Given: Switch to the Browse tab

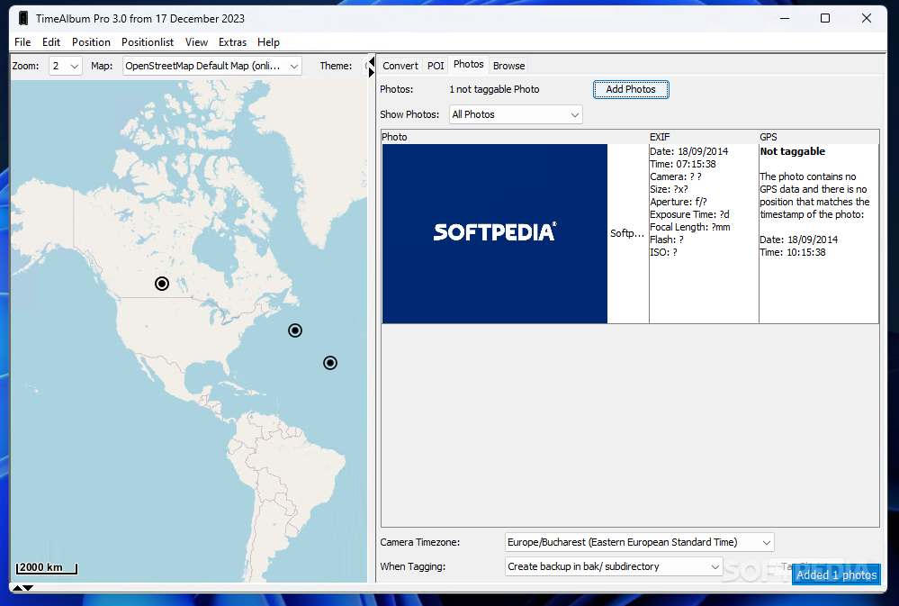Looking at the screenshot, I should pyautogui.click(x=508, y=66).
